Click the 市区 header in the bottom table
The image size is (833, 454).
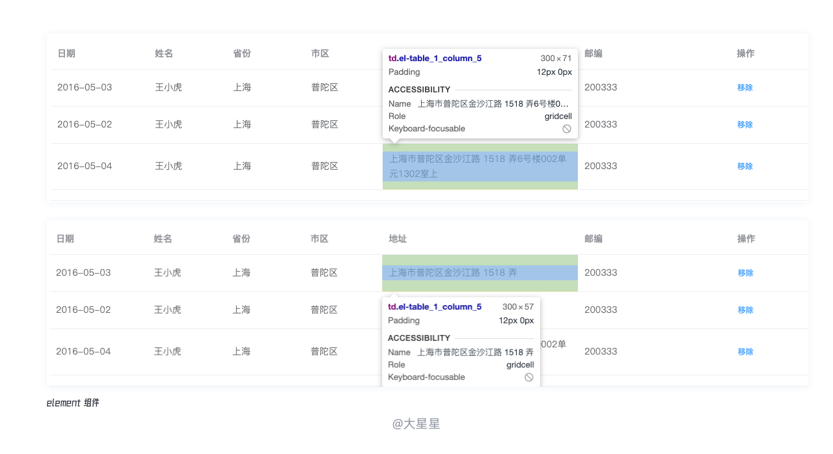pos(320,239)
